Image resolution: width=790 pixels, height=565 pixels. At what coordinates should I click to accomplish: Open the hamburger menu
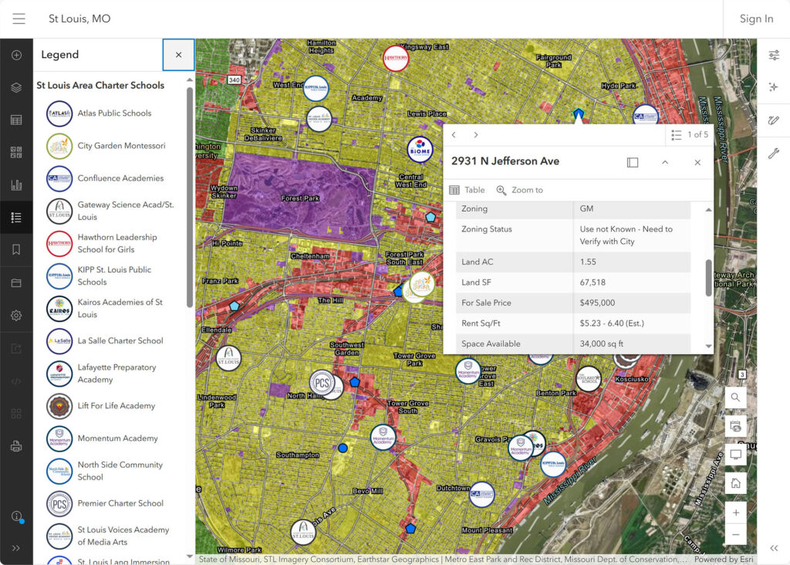tap(19, 19)
